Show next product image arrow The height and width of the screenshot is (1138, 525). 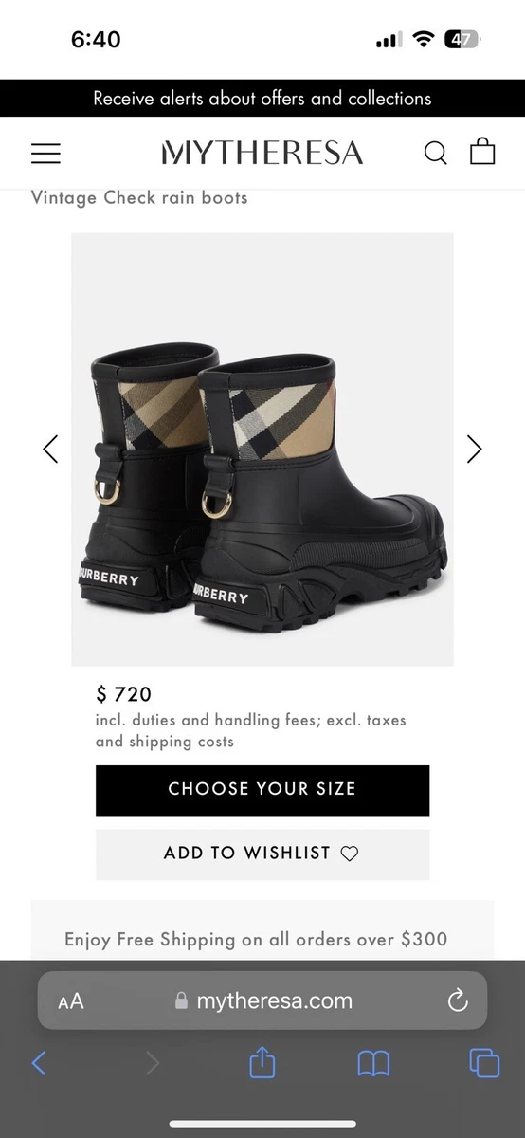pos(475,449)
